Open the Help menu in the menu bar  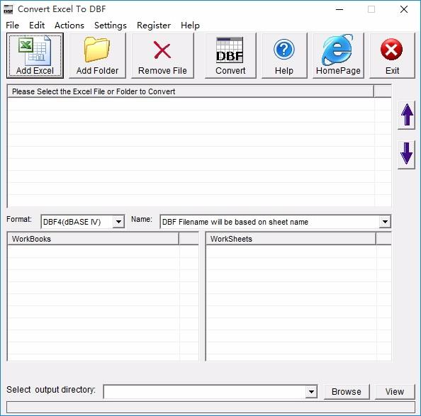point(190,26)
